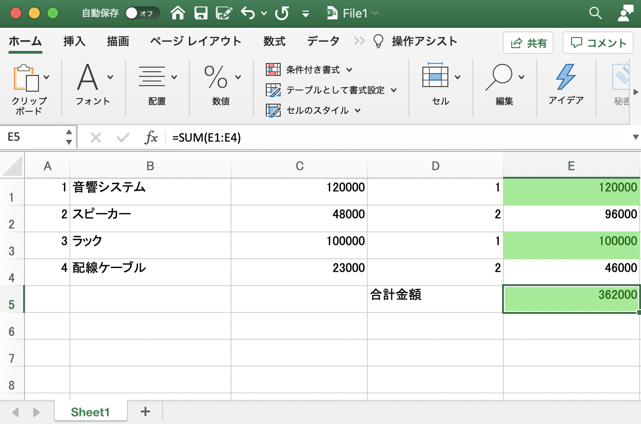Screen dimensions: 641x424
Task: Open the データ tab
Action: 323,41
